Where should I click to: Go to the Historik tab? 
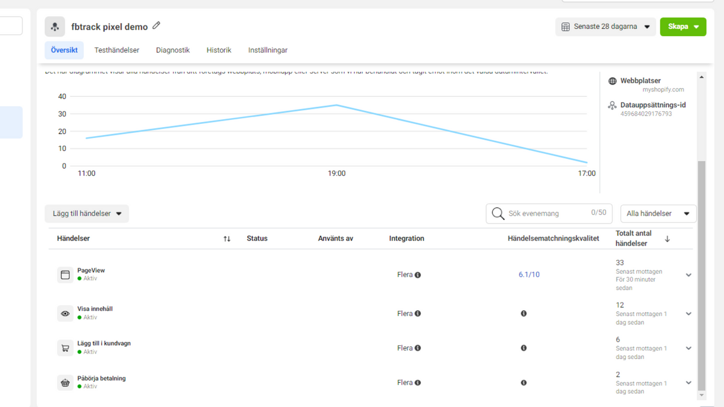[x=219, y=50]
